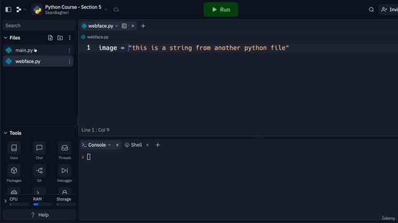Open the home menu dropdown chevron
Screen dimensions: 398x223
(x=25, y=10)
